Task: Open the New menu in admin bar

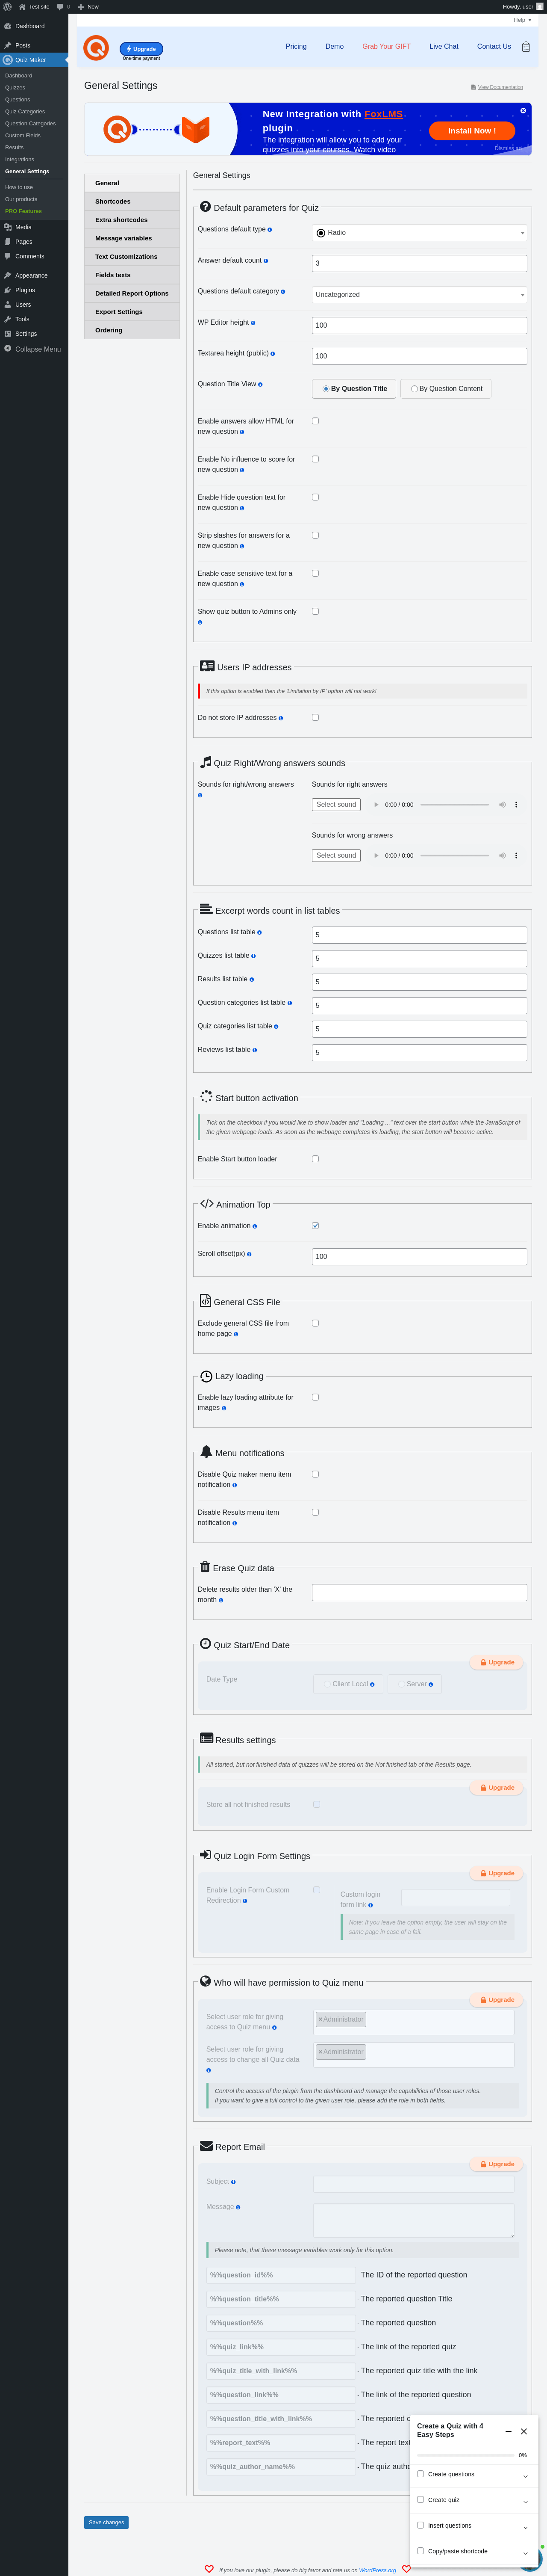Action: click(88, 6)
